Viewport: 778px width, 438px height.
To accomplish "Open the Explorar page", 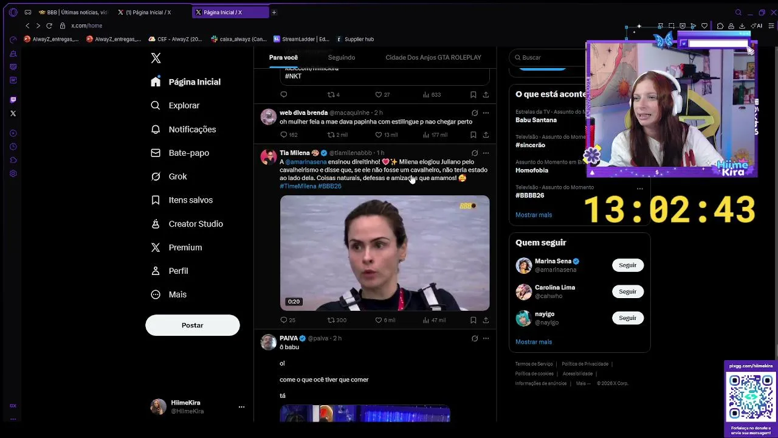I will [175, 105].
